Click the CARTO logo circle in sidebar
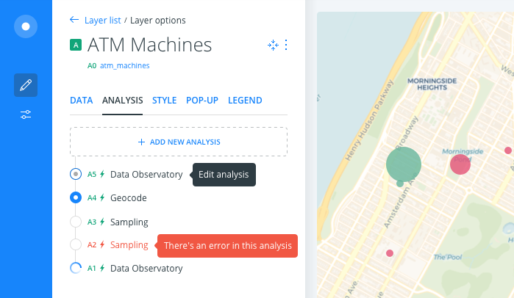The height and width of the screenshot is (298, 514). tap(26, 26)
